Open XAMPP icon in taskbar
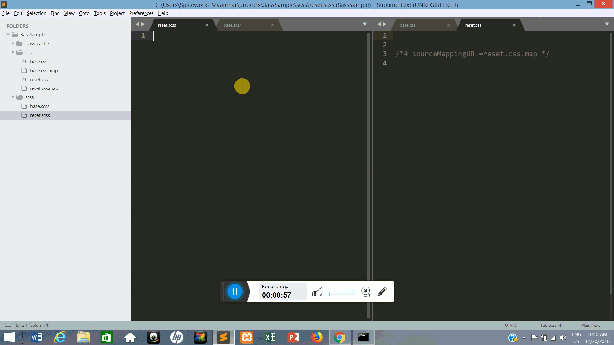The width and height of the screenshot is (614, 345). [247, 337]
